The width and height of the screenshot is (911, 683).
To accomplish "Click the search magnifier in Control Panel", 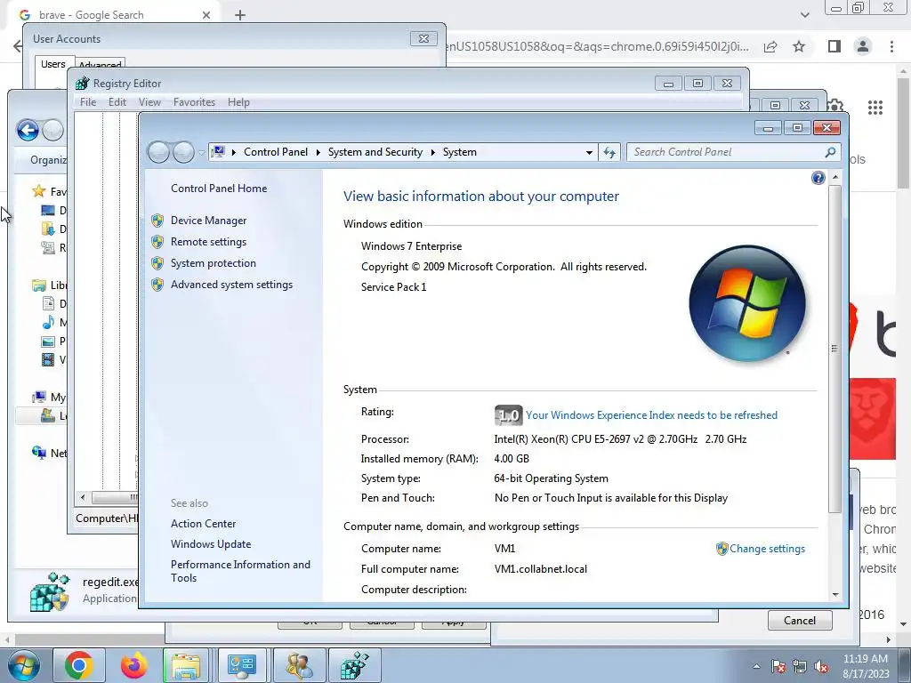I will point(830,152).
